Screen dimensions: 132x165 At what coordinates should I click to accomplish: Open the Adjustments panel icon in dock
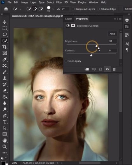[x=127, y=26]
